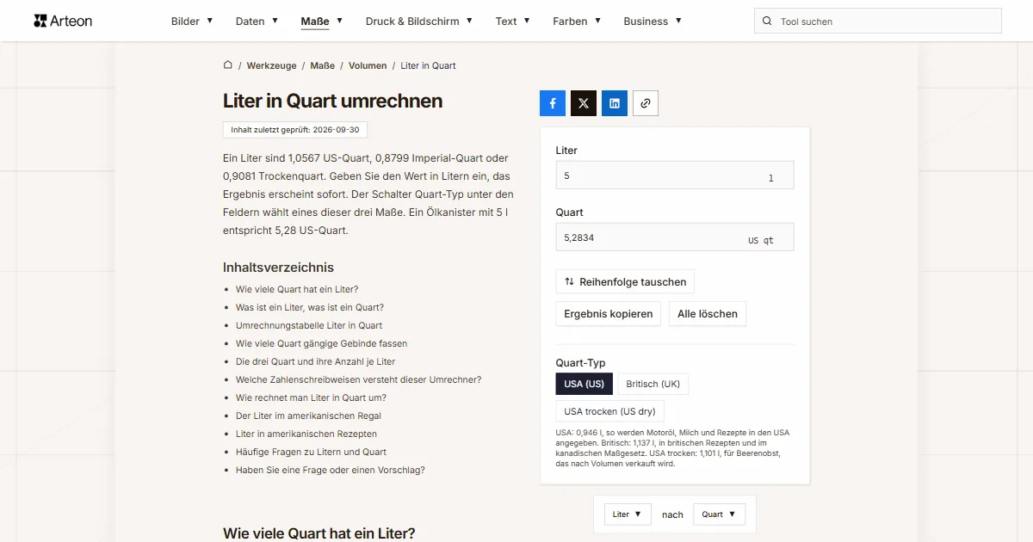Jump to 'Wie rechnet man Liter in Quart um?'

coord(311,397)
